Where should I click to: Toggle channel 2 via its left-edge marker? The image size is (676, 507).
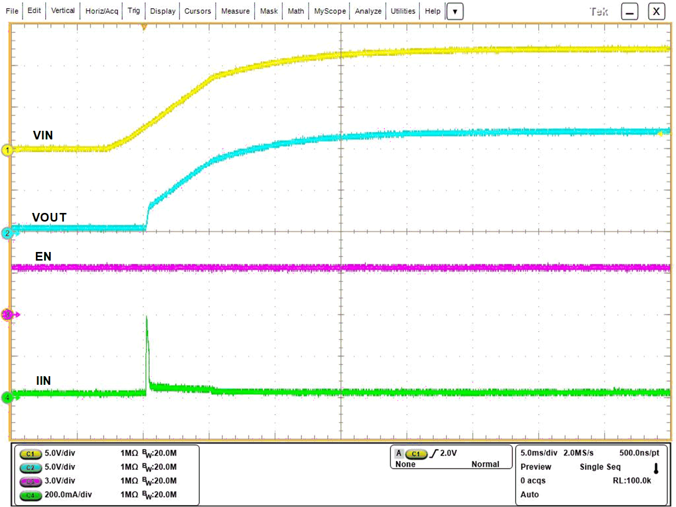(x=7, y=233)
